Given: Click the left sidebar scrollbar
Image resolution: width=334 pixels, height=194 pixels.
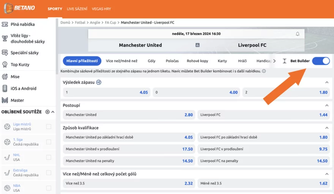Looking at the screenshot, I should (57, 46).
